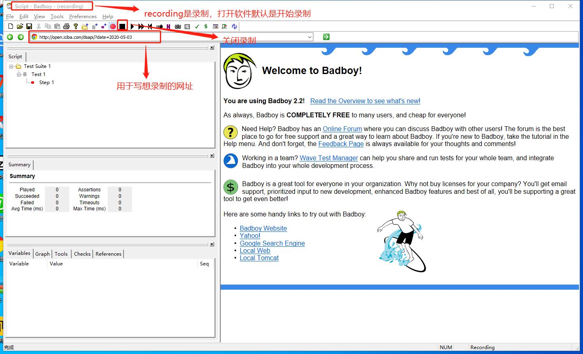The width and height of the screenshot is (583, 354).
Task: Play all with the double arrow icon
Action: click(141, 26)
